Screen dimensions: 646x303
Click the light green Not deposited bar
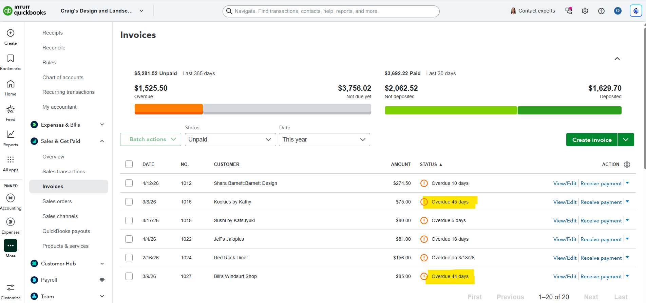451,110
